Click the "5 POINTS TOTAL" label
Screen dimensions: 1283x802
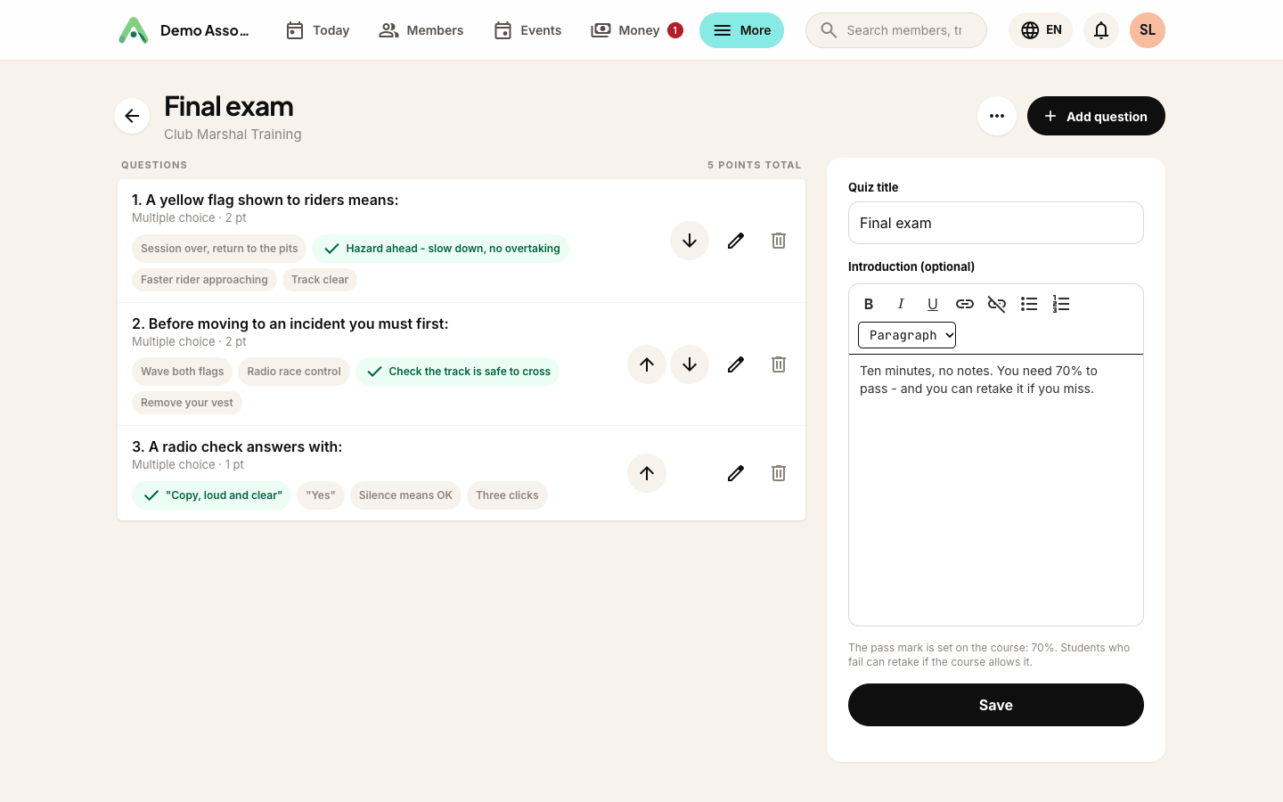pos(755,165)
